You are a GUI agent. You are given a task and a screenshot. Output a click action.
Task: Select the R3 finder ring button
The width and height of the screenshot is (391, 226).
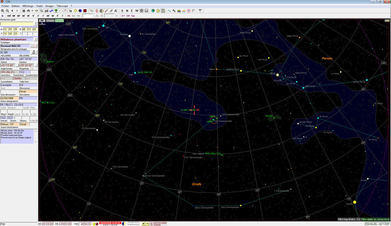pyautogui.click(x=79, y=16)
